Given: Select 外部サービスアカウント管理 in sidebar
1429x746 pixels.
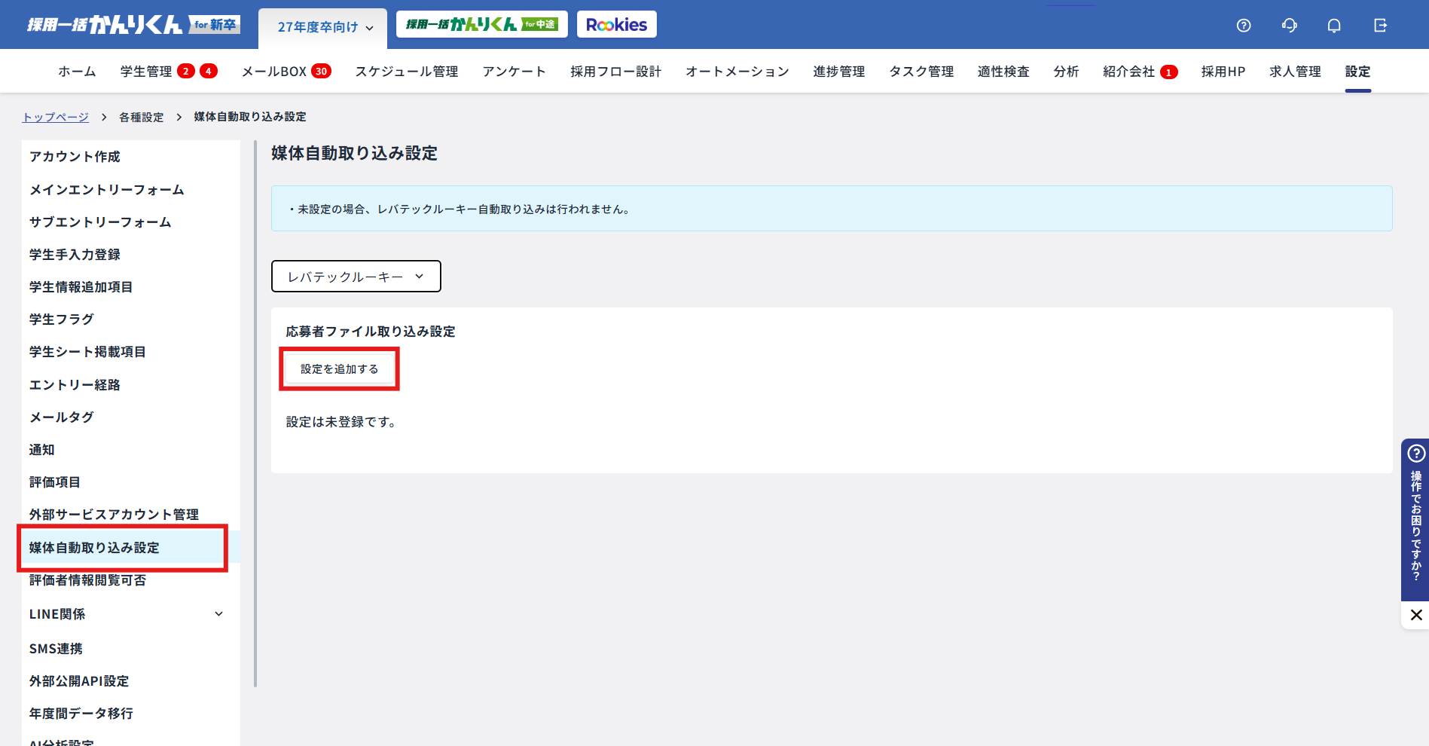Looking at the screenshot, I should point(114,515).
